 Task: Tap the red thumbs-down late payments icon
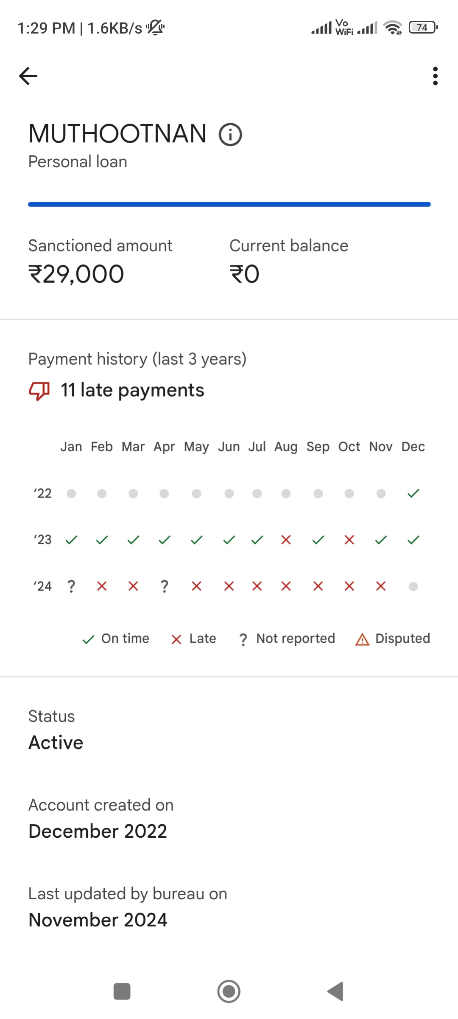tap(39, 391)
